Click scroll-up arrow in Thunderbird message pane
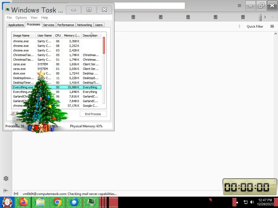 click(276, 34)
